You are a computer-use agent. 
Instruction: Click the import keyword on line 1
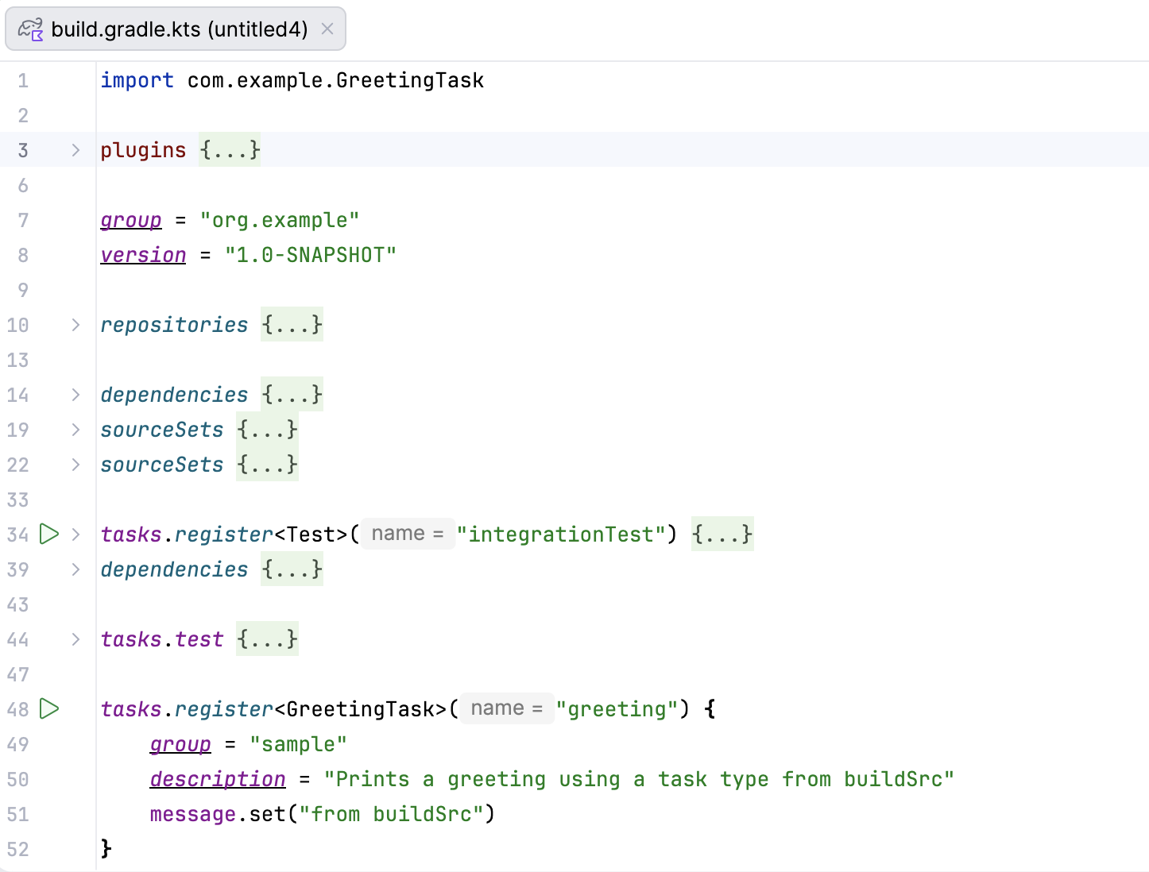137,80
